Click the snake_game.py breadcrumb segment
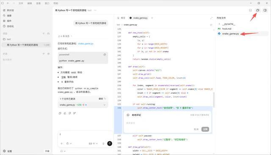 tap(130, 25)
